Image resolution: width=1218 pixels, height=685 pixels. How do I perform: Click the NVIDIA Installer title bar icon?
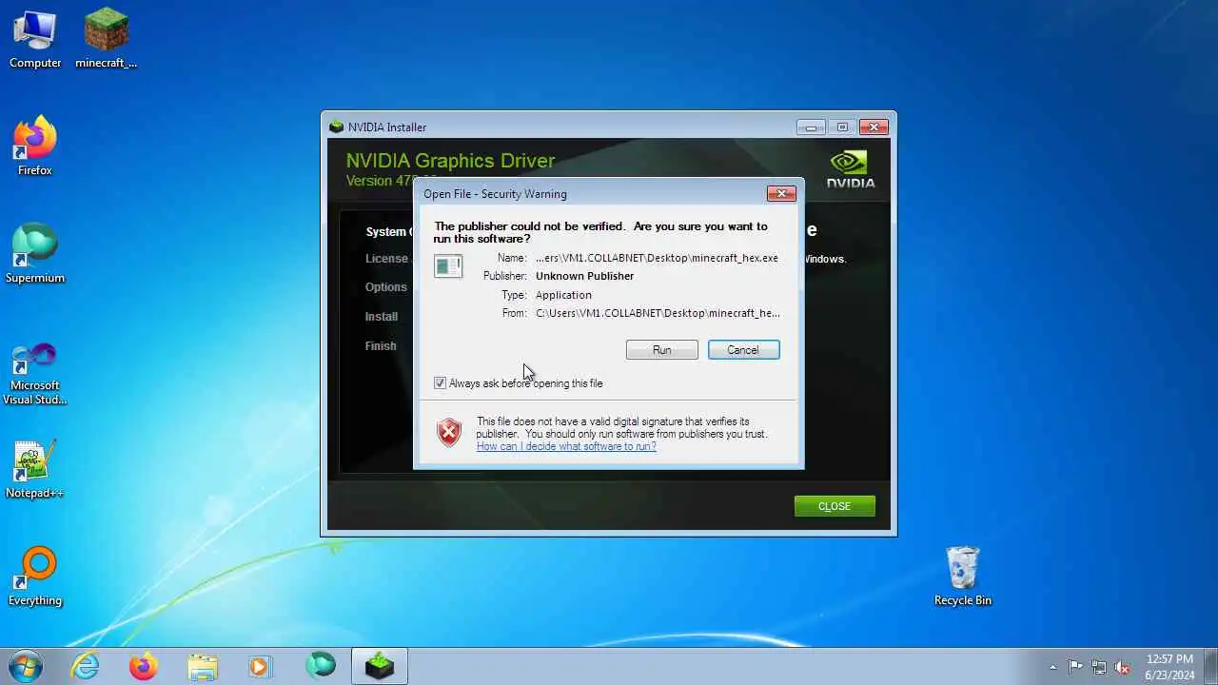pos(336,127)
